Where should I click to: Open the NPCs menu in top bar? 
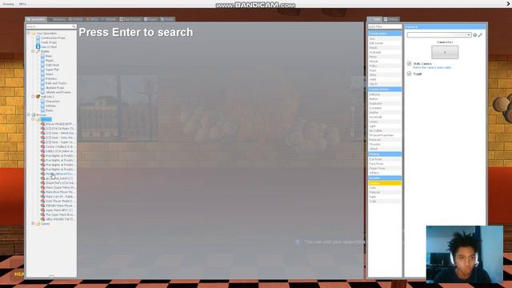(x=22, y=4)
